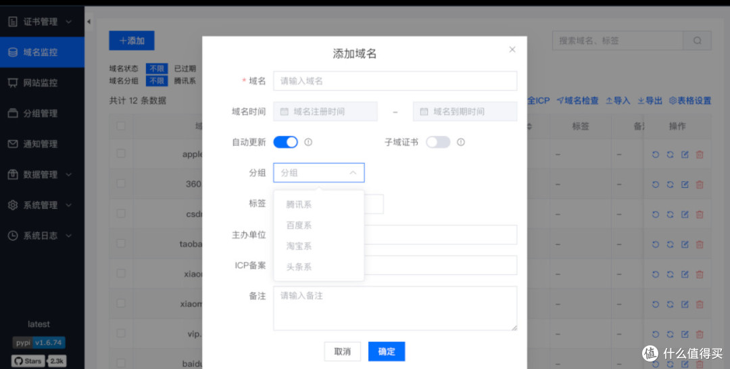Check the taoba row checkbox
730x369 pixels.
coord(121,243)
